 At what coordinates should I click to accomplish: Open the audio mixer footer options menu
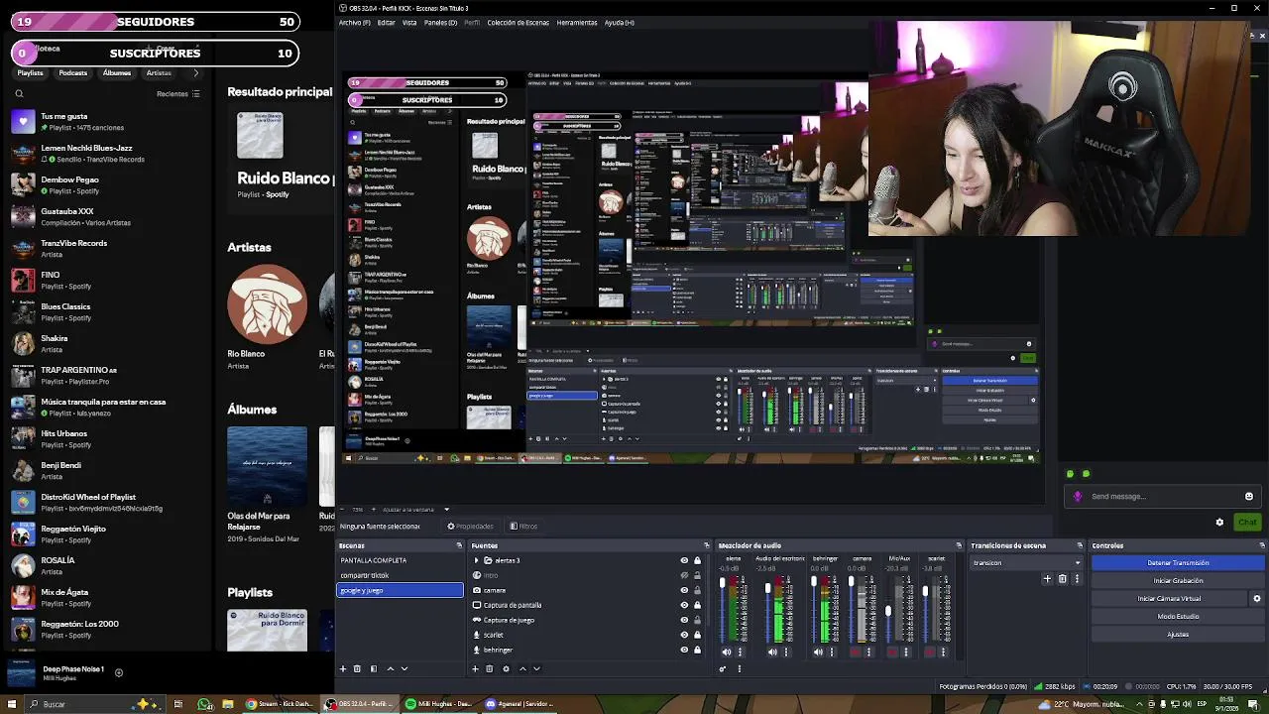point(740,668)
